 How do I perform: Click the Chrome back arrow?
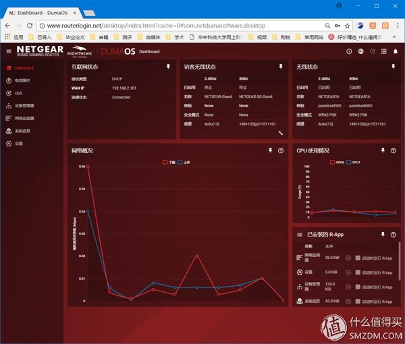[x=7, y=26]
